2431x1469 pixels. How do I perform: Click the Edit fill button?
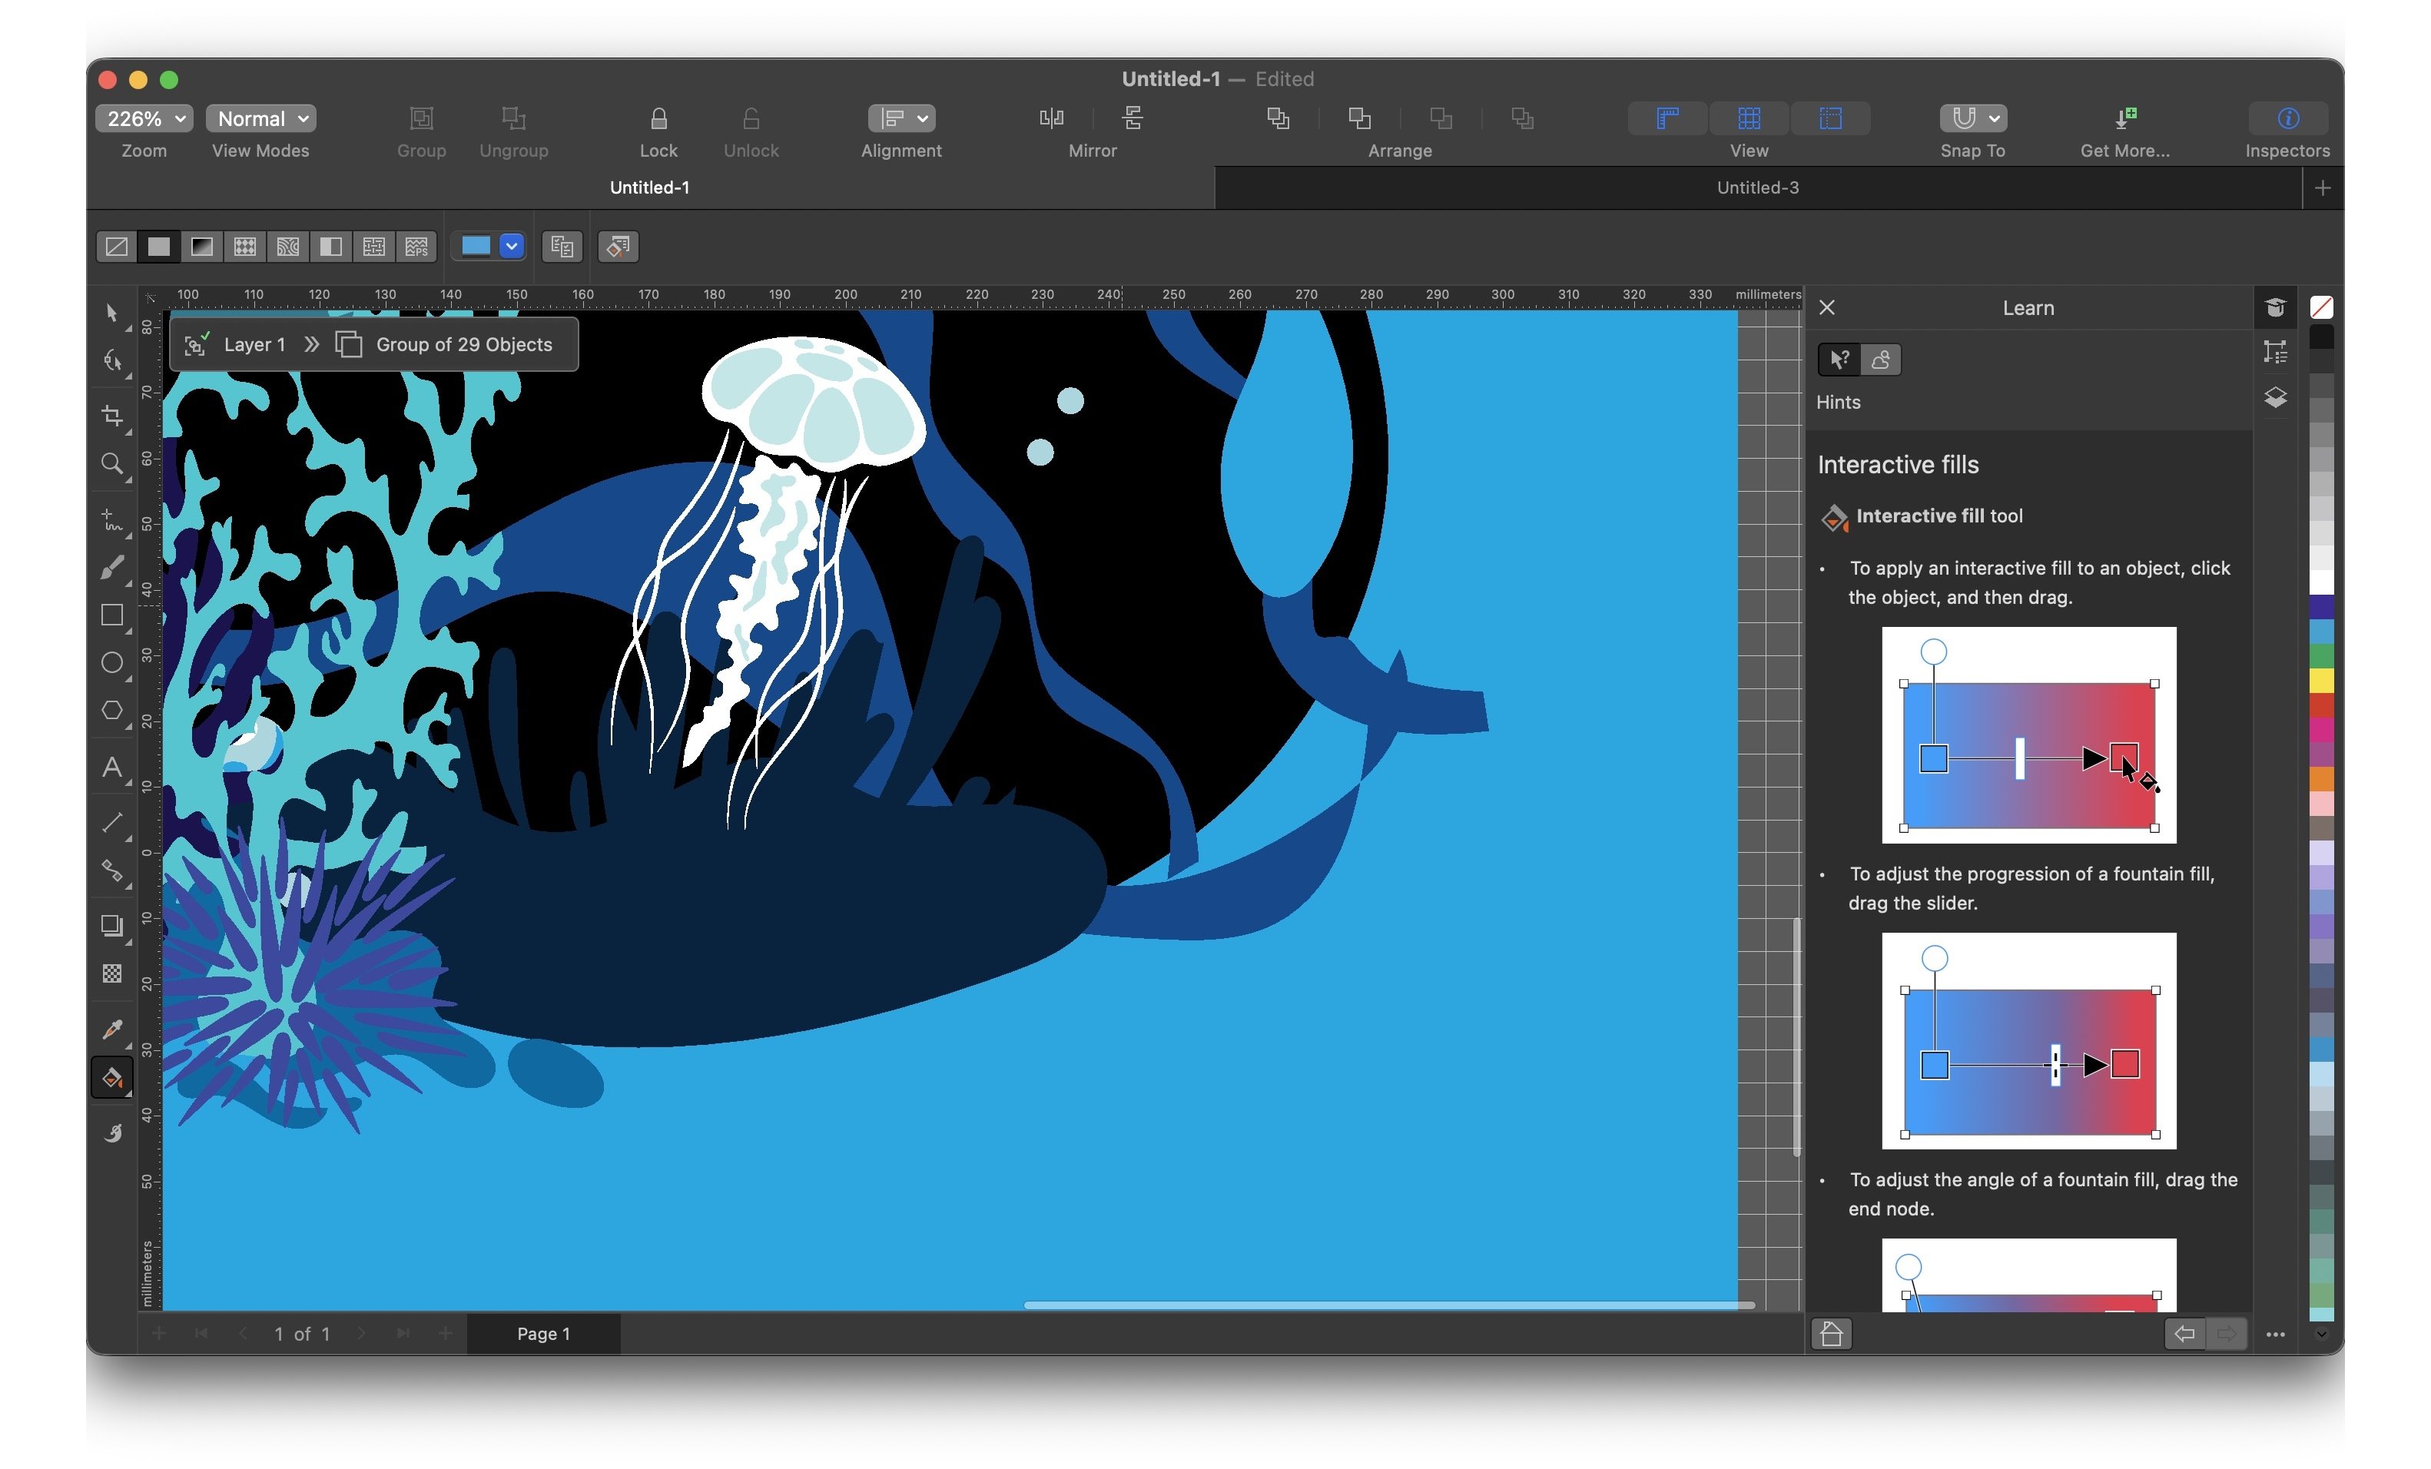(618, 247)
